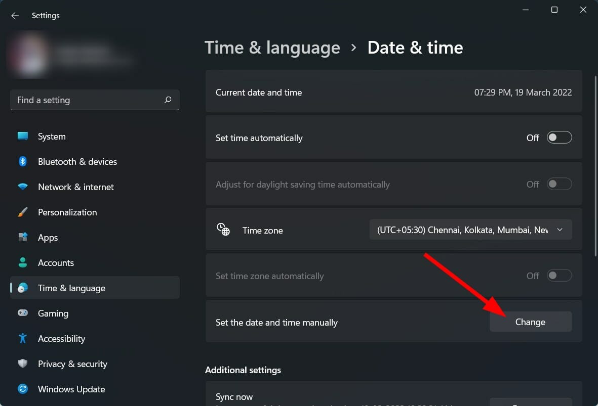Screen dimensions: 598x406
Task: Select the Personalization brush icon
Action: tap(23, 212)
